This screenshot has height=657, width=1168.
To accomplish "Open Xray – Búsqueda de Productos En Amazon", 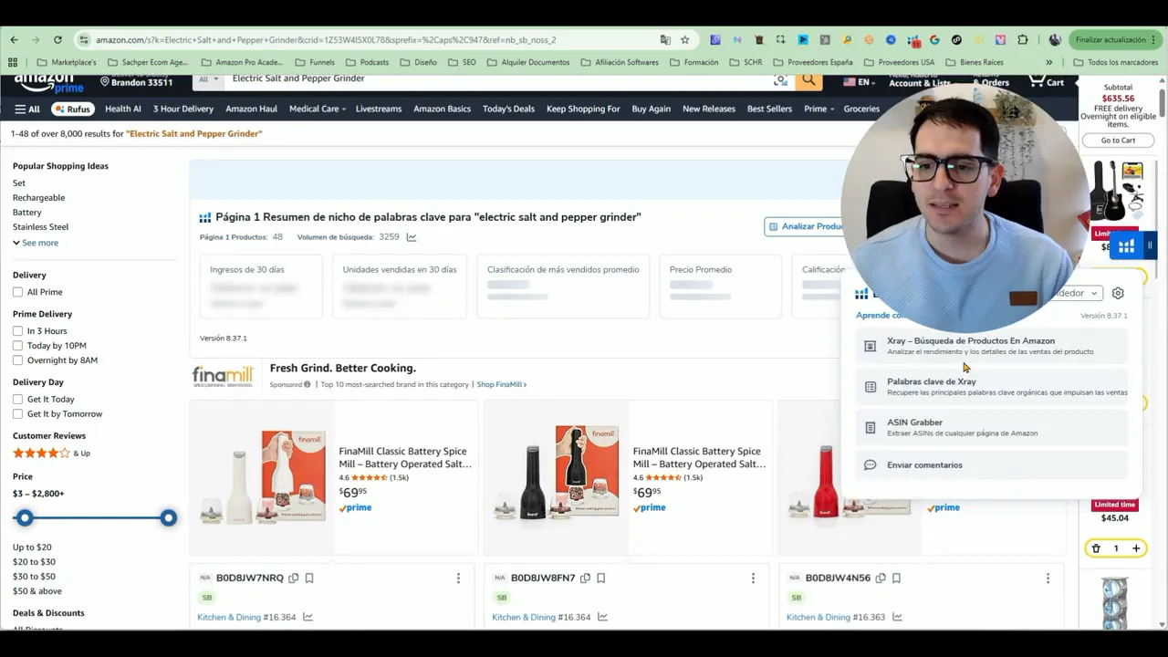I will [991, 346].
